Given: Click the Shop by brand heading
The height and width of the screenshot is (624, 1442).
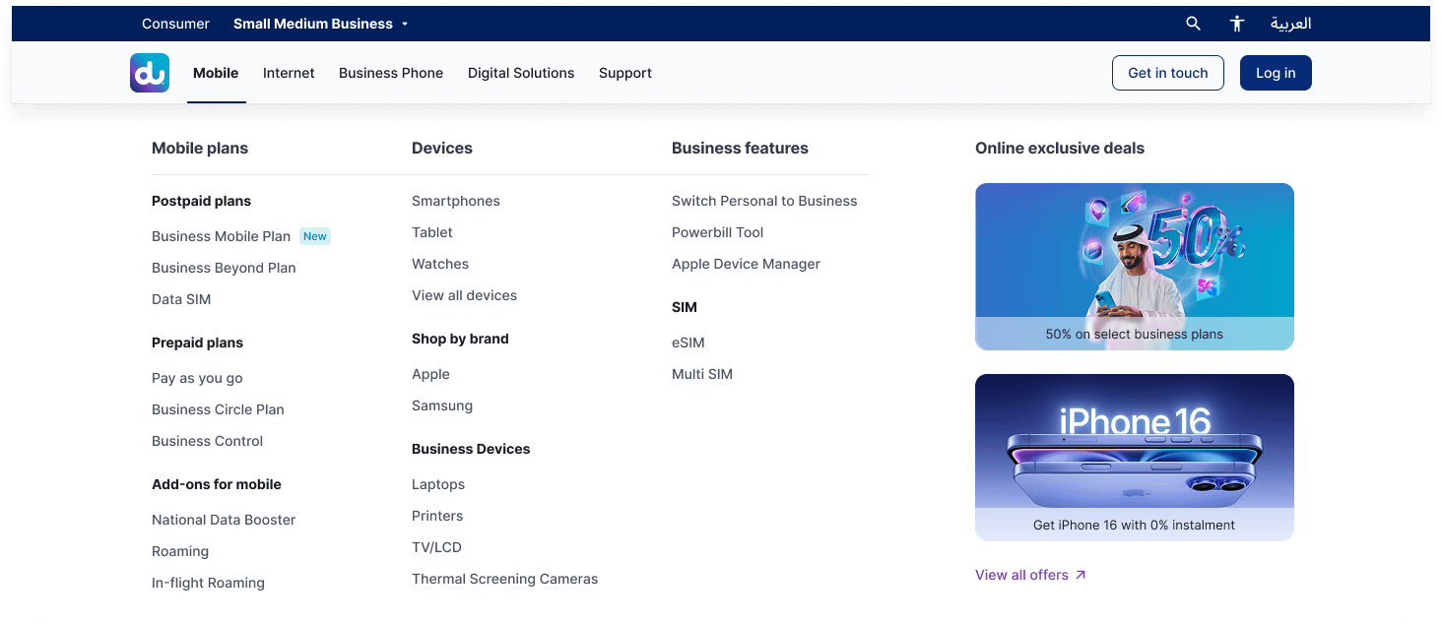Looking at the screenshot, I should click(460, 339).
